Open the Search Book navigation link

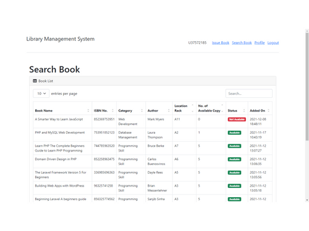click(242, 43)
